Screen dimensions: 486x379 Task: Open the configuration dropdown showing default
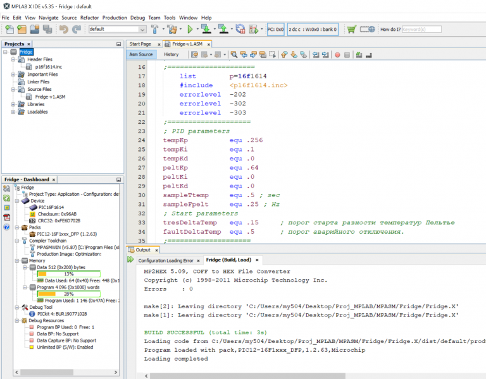point(117,29)
